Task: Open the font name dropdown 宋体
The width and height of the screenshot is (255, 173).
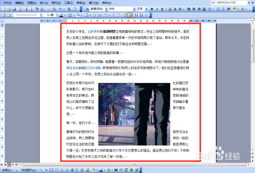Action: (x=134, y=9)
